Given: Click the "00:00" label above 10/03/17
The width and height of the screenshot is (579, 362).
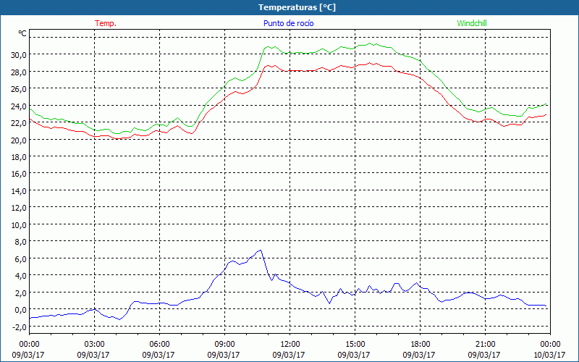Looking at the screenshot, I should 550,345.
